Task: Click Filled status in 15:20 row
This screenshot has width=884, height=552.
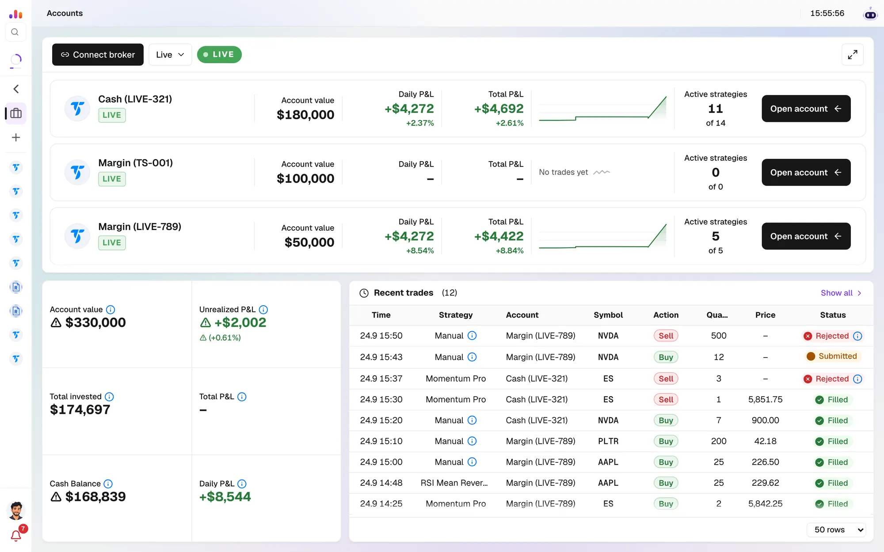Action: coord(832,420)
